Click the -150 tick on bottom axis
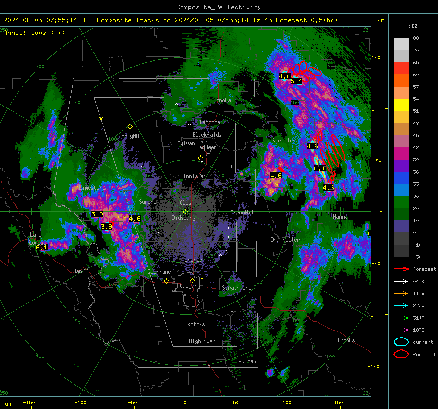The width and height of the screenshot is (438, 409). coord(29,402)
